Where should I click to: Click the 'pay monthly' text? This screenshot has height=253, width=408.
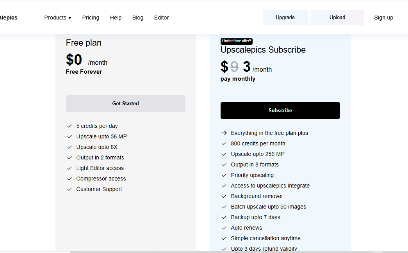click(238, 79)
